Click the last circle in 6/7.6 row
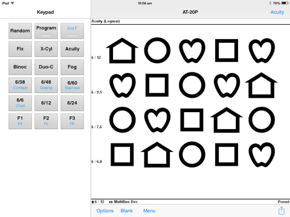Screen dimensions: 290x217 tap(262, 120)
